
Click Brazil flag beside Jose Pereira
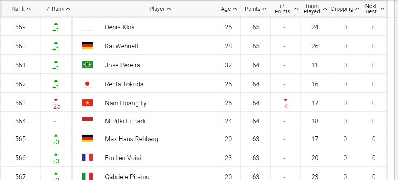pyautogui.click(x=87, y=65)
